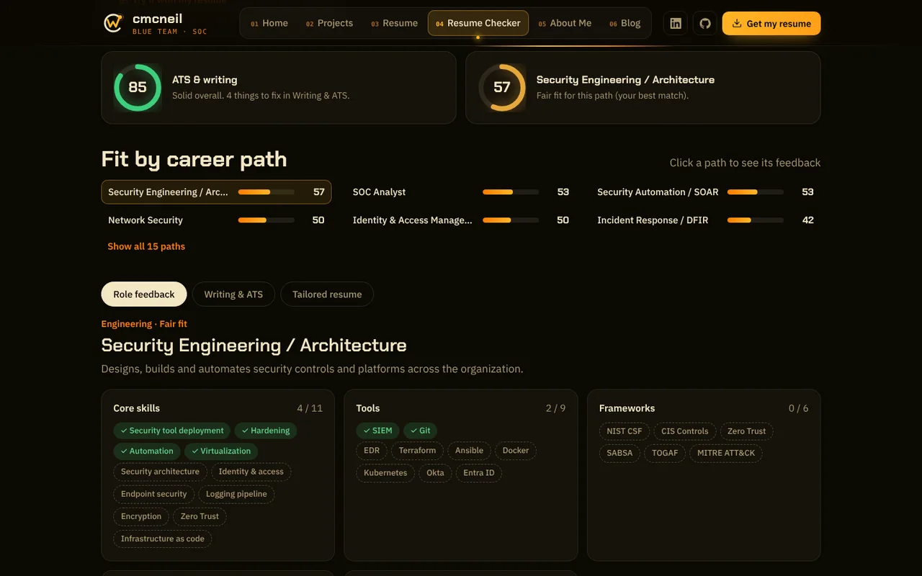Viewport: 922px width, 576px height.
Task: Click the Terraform tool chip
Action: tap(417, 451)
